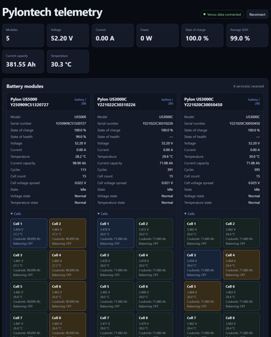Click title Pylon US3000C Y221020C30050450
The width and height of the screenshot is (271, 337).
203,102
